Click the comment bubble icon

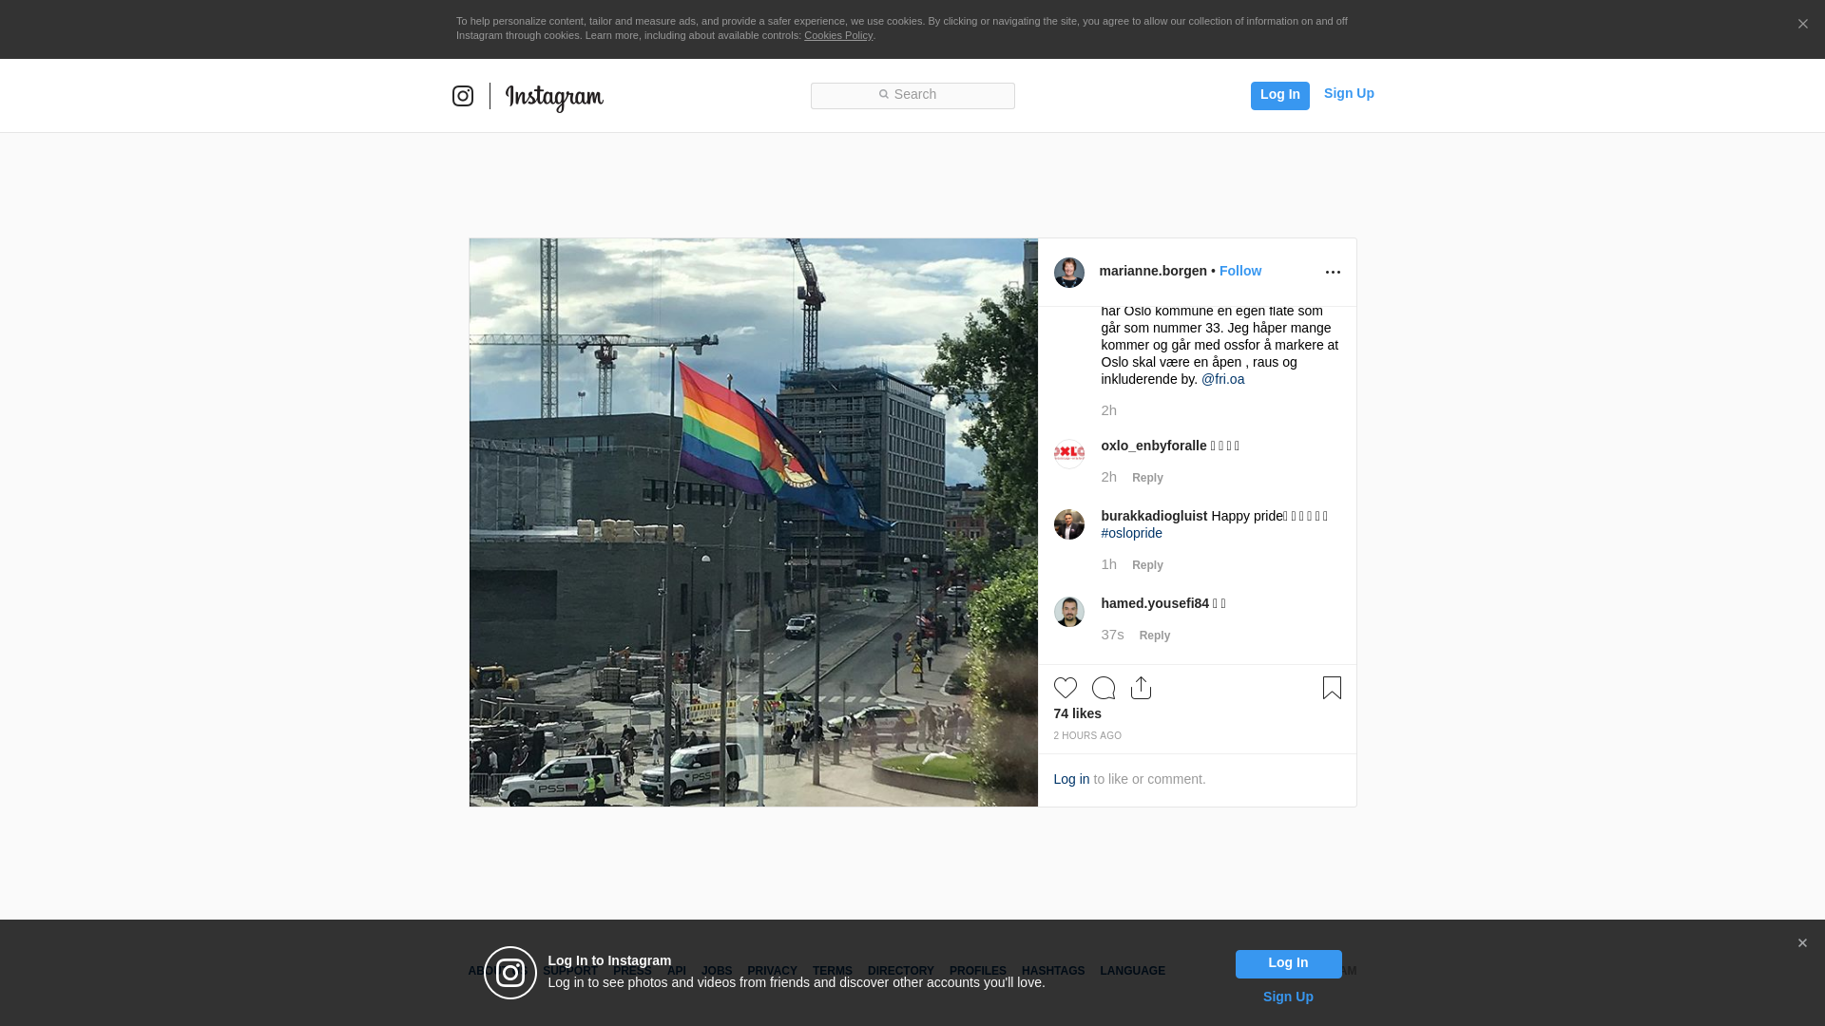click(x=1104, y=688)
